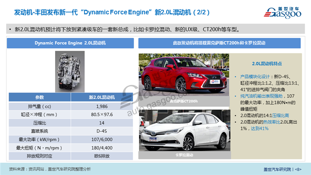The width and height of the screenshot is (311, 175).
Task: Select the D-4S injection system cell
Action: 102,131
